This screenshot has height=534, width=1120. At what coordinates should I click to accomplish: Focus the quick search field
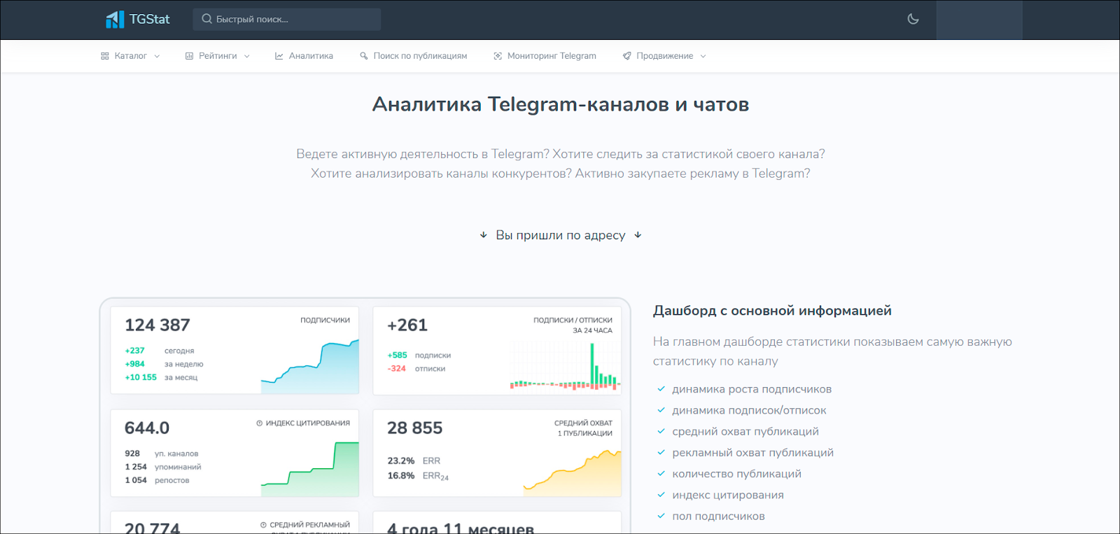point(287,19)
